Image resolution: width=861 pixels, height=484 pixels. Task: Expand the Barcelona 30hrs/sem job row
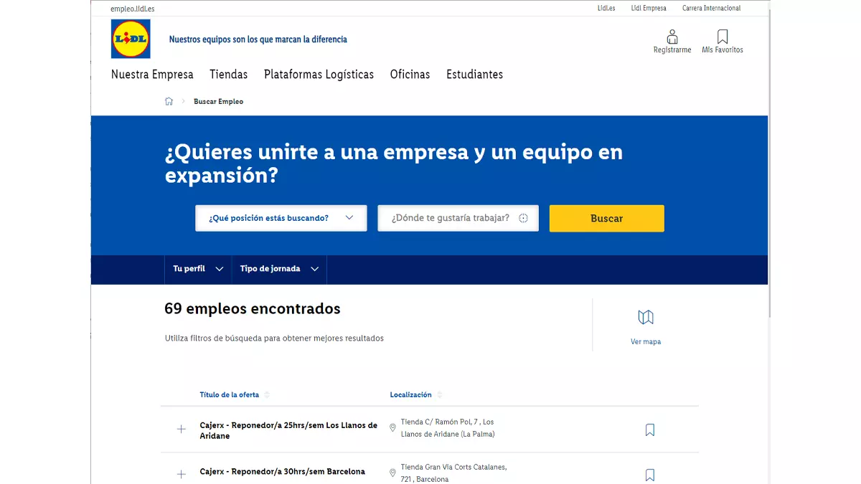pyautogui.click(x=182, y=474)
